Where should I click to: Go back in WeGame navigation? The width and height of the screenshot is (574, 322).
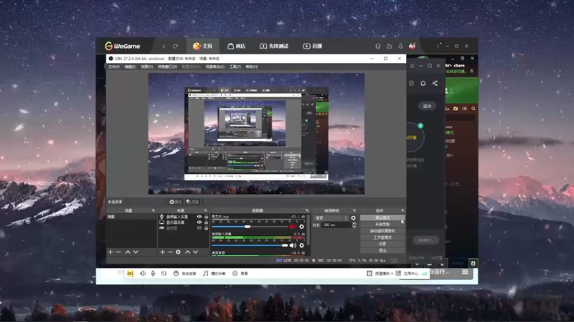coord(164,47)
